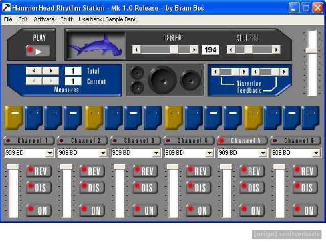The height and width of the screenshot is (244, 326).
Task: Click the shuffle slider thumb
Action: tap(248, 50)
